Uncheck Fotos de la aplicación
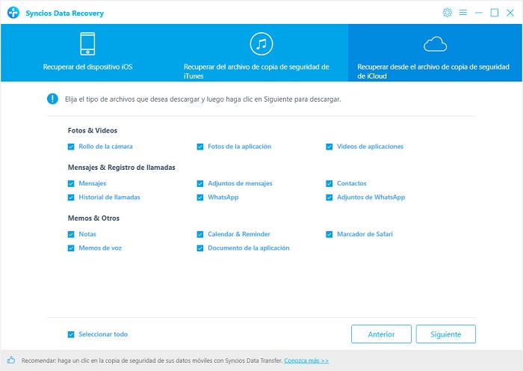The height and width of the screenshot is (371, 523). click(x=200, y=147)
